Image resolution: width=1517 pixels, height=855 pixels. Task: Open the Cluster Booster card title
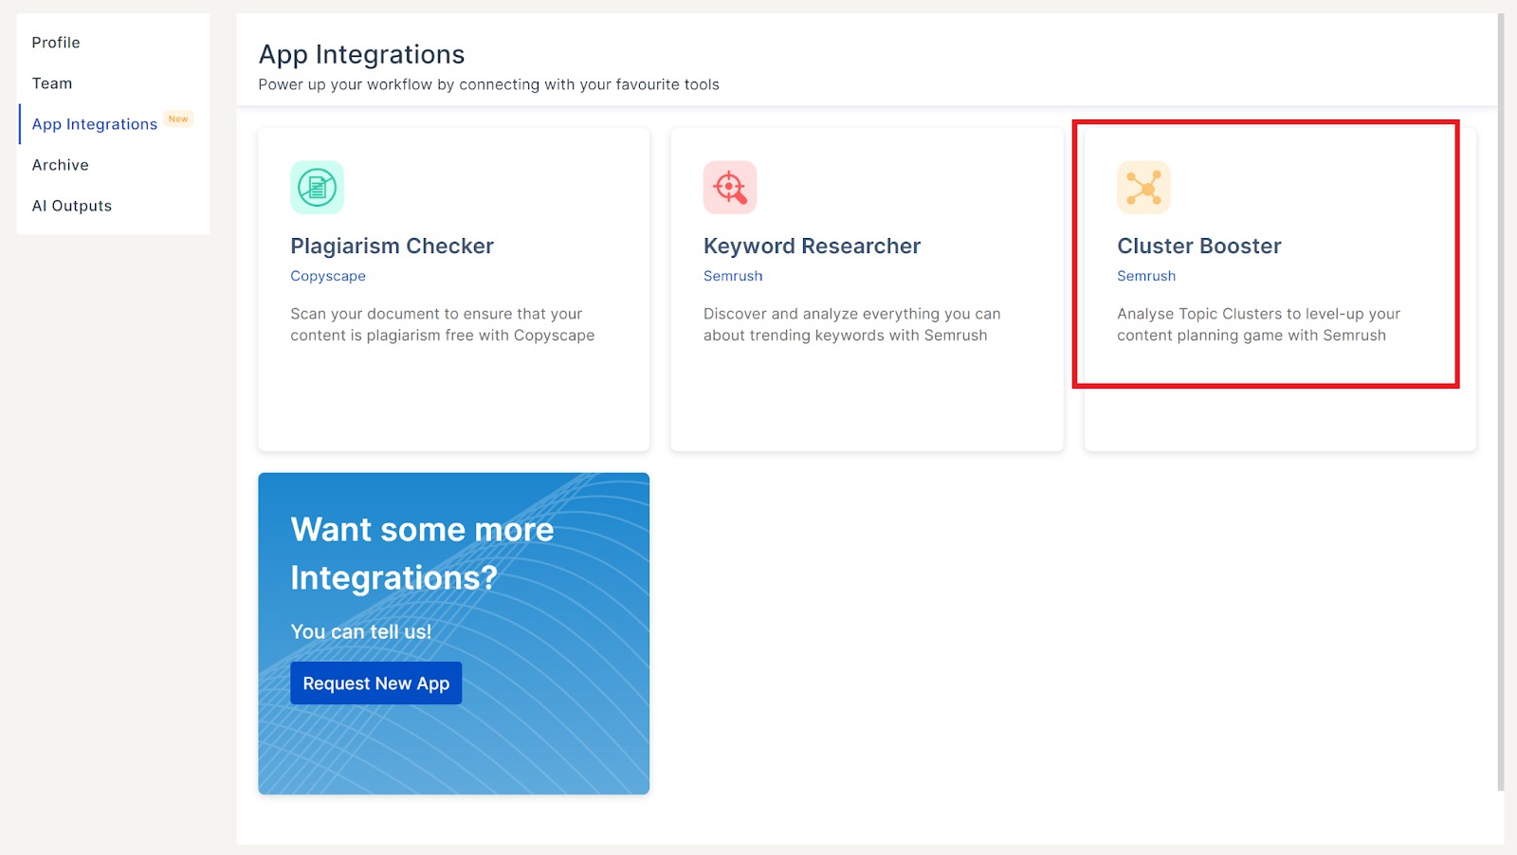click(x=1198, y=246)
